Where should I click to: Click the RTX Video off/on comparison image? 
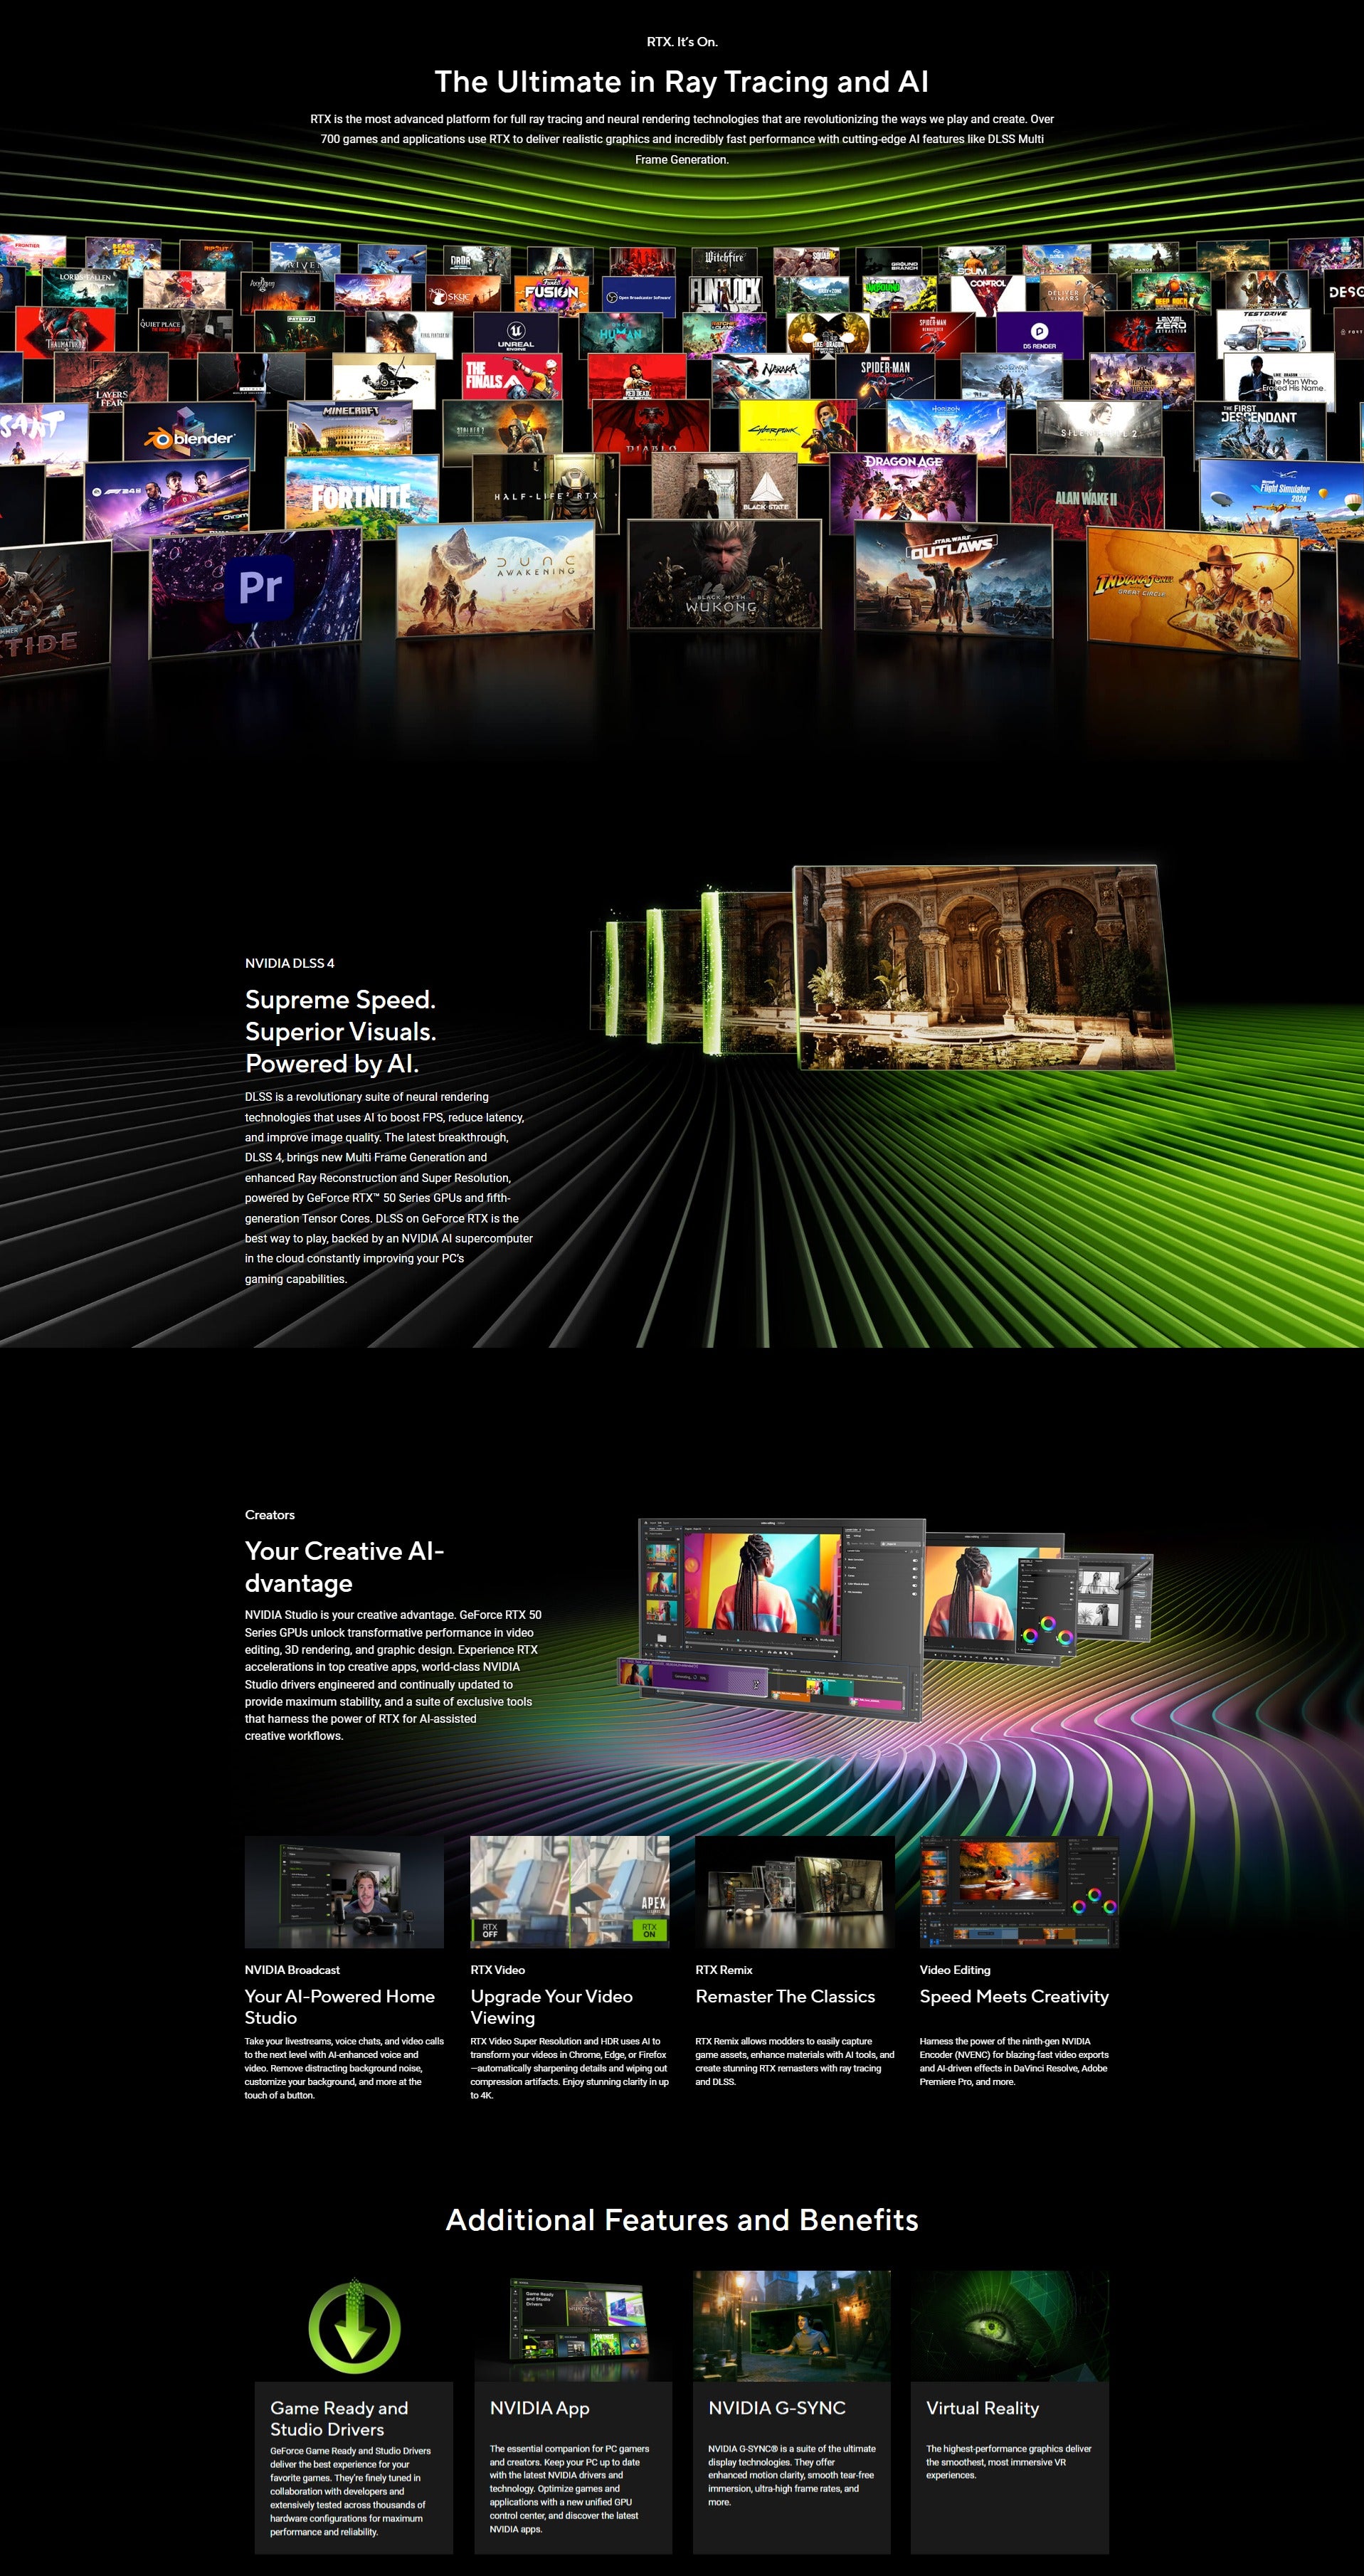pos(569,1891)
